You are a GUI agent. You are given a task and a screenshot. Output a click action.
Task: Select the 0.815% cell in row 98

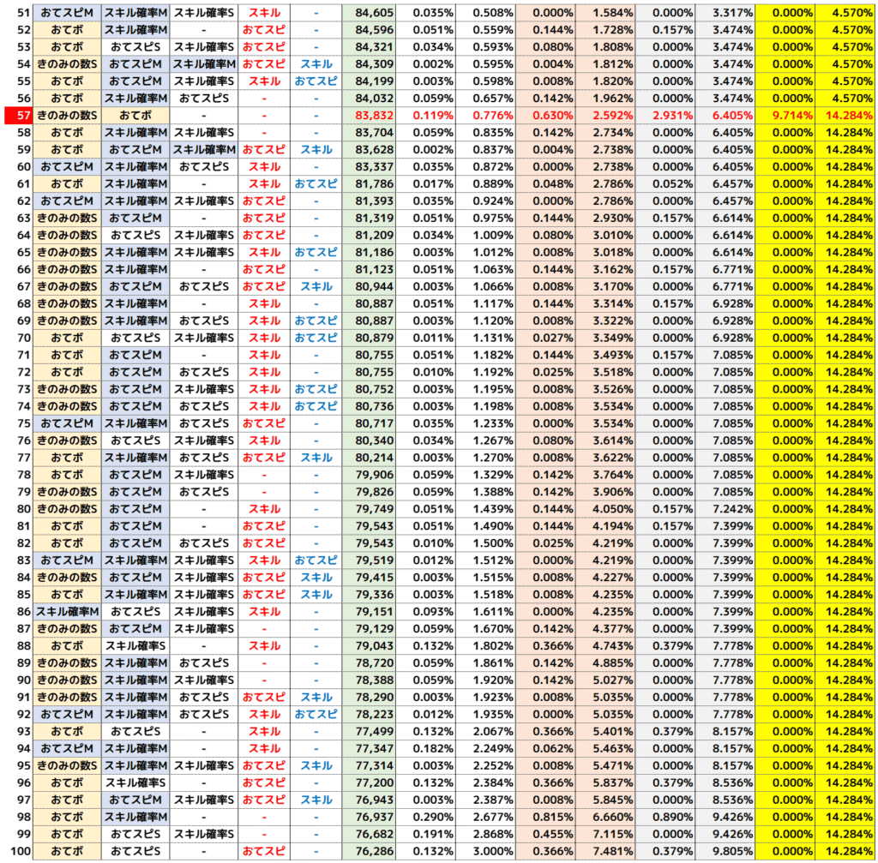tap(545, 817)
